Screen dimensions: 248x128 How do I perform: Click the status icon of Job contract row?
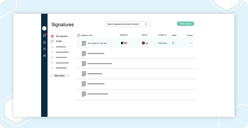tap(173, 43)
